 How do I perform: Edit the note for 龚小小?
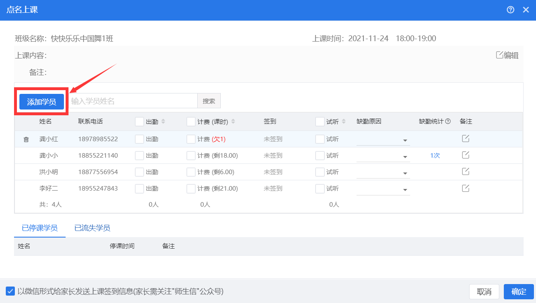[x=465, y=155]
